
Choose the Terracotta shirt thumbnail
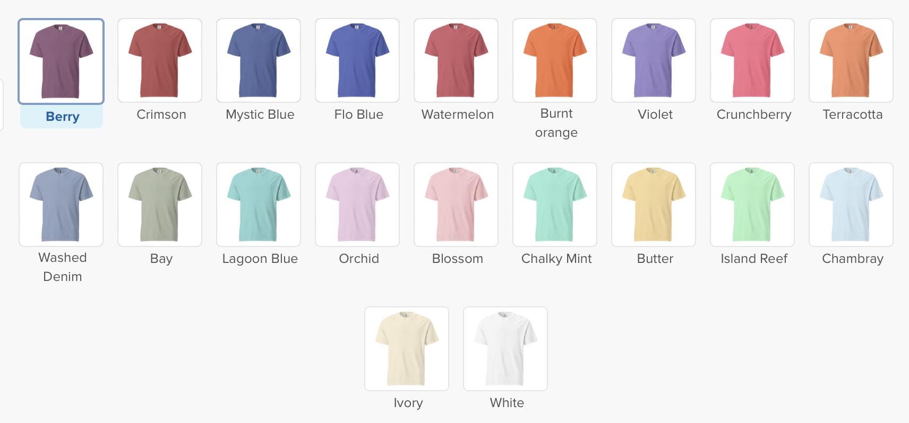click(x=851, y=60)
